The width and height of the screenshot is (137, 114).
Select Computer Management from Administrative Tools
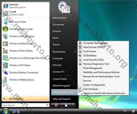tap(95, 43)
